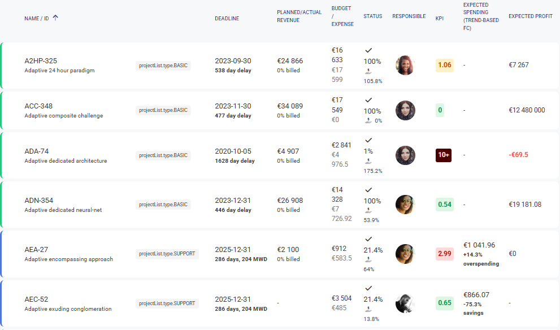
Task: Click the sort arrow next to NAME / ID
Action: [x=55, y=18]
